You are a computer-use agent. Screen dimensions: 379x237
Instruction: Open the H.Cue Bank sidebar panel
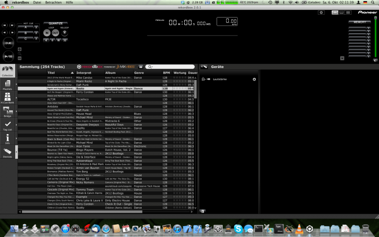tap(8, 98)
